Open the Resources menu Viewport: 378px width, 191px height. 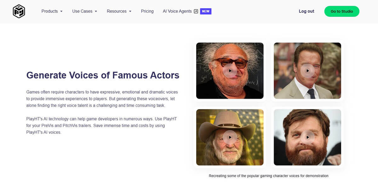(x=117, y=11)
